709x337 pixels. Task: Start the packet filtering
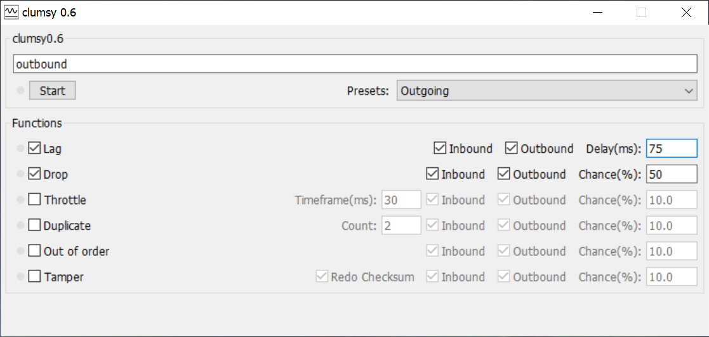point(53,91)
